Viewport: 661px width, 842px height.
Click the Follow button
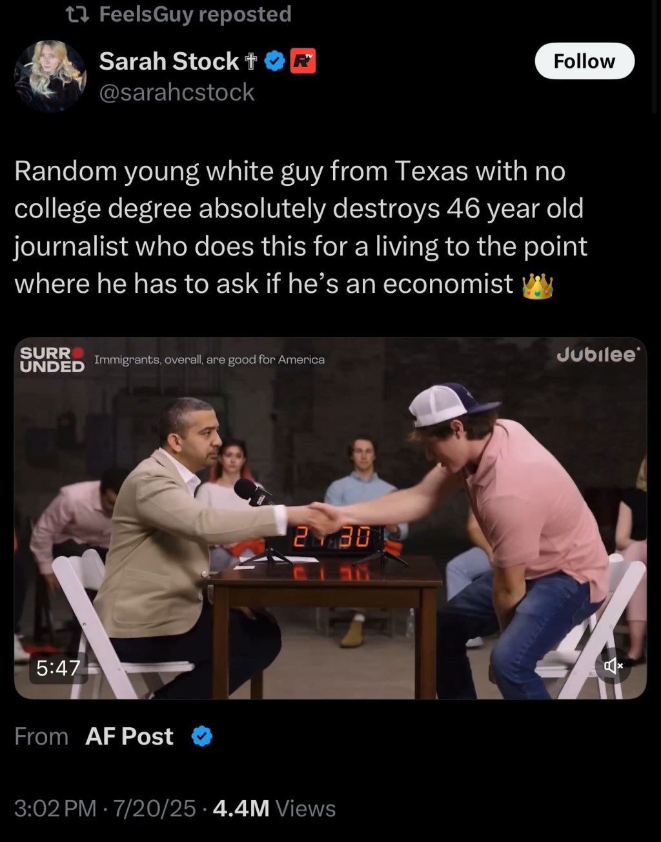584,61
